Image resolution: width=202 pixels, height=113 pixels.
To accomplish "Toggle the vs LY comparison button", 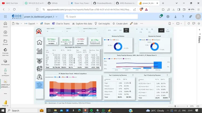I will 161,30.
